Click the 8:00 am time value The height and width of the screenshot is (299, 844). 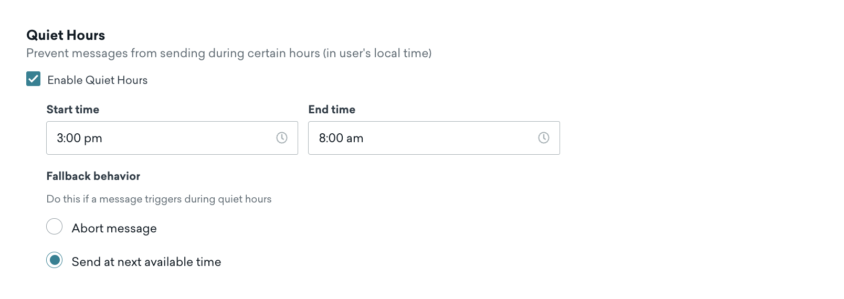tap(341, 138)
